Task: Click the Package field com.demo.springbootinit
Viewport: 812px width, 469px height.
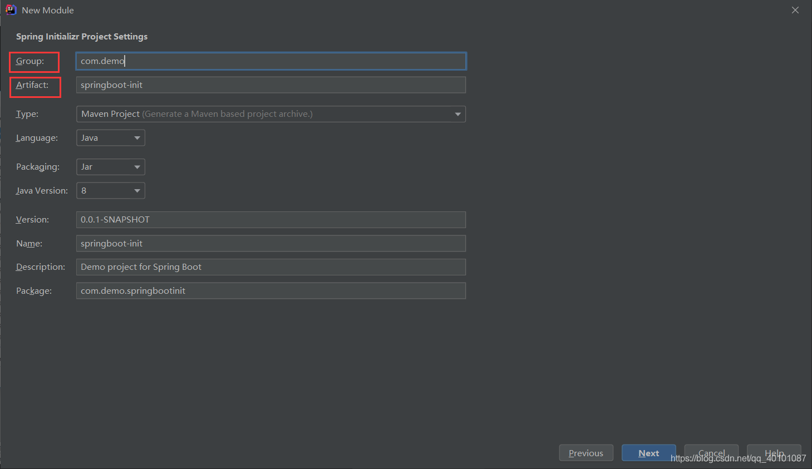Action: click(271, 291)
